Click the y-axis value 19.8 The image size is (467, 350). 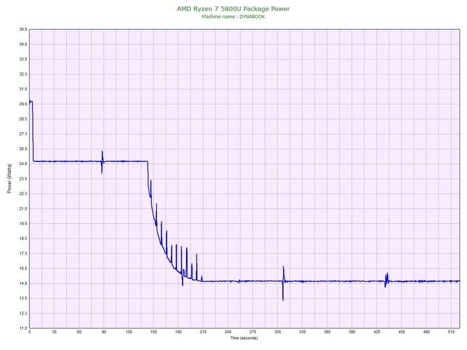pyautogui.click(x=23, y=224)
